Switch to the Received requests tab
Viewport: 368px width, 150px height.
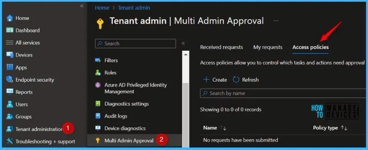[221, 47]
